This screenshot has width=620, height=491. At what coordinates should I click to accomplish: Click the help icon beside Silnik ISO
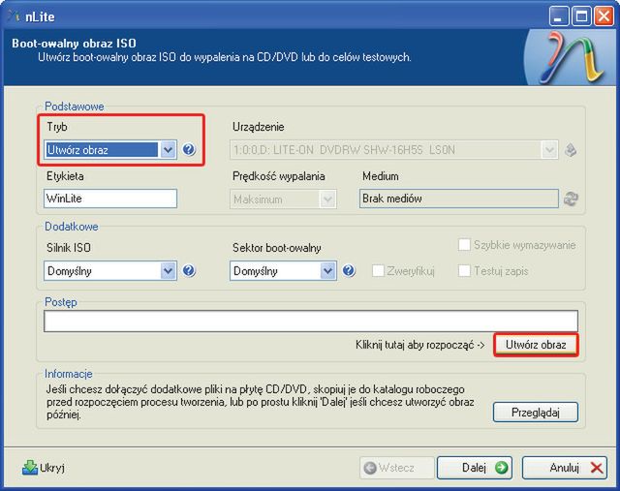(x=189, y=271)
